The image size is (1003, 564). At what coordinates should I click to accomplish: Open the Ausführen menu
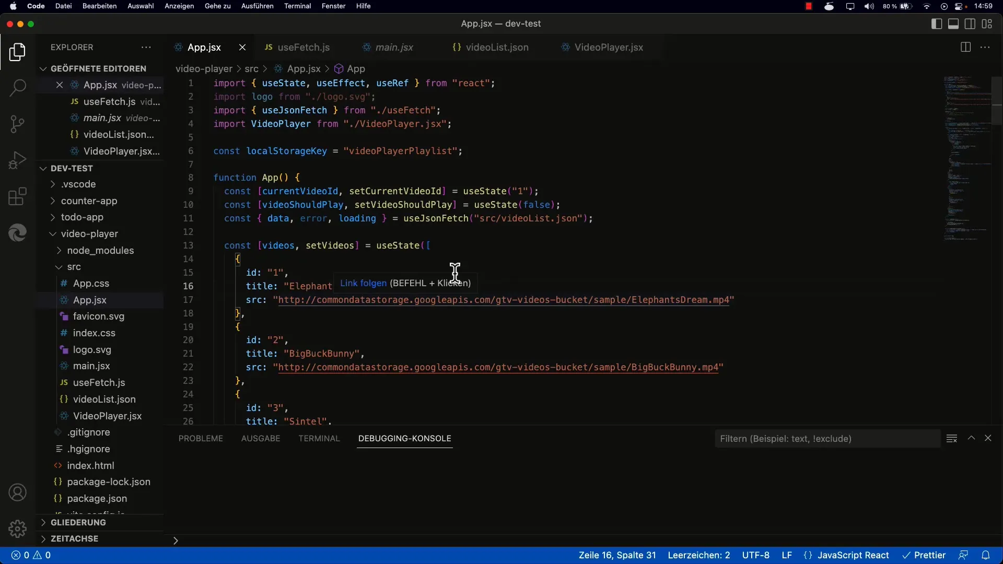(257, 6)
